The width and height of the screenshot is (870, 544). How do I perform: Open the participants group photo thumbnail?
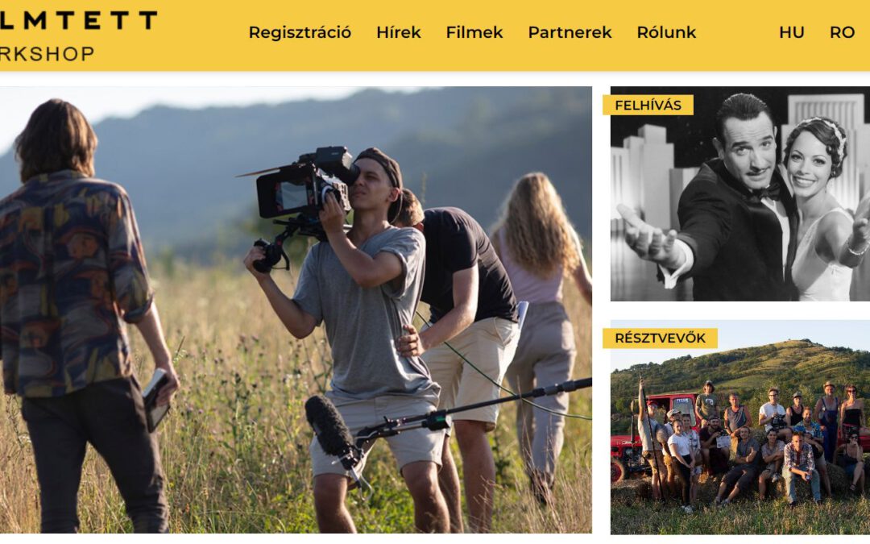(x=740, y=427)
